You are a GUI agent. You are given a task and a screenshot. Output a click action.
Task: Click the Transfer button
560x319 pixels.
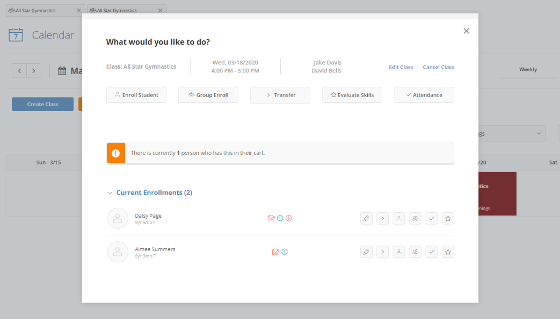(280, 95)
